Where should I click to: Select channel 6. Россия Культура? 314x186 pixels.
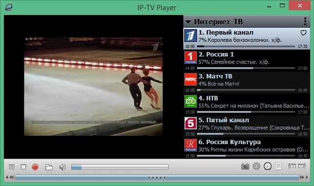247,148
